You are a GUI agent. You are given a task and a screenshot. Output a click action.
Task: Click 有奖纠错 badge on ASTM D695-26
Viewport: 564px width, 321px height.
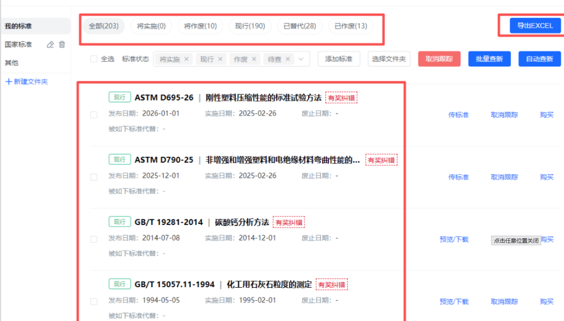(341, 98)
